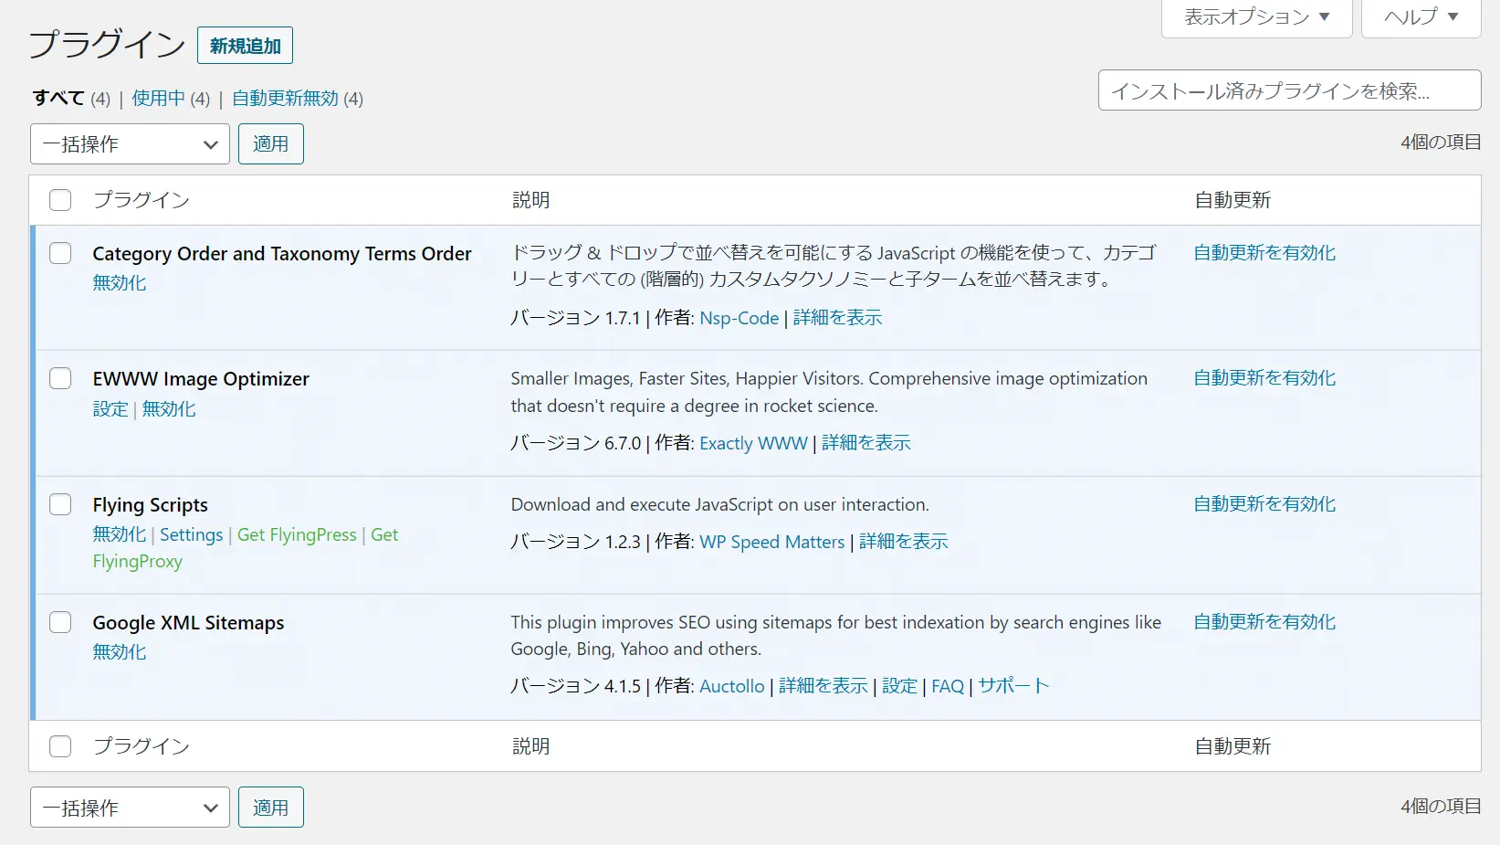
Task: Deactivate Flying Scripts via 無効化 link
Action: tap(119, 534)
